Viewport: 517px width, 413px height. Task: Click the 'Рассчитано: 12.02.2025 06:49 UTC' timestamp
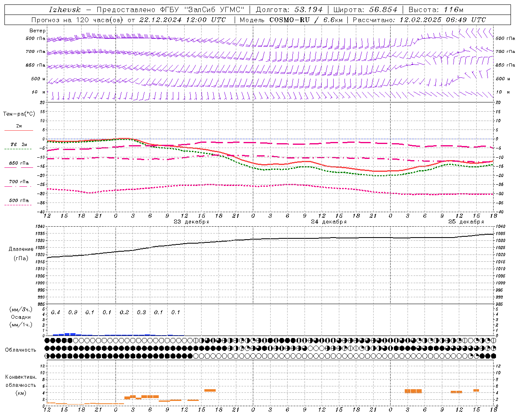[419, 20]
